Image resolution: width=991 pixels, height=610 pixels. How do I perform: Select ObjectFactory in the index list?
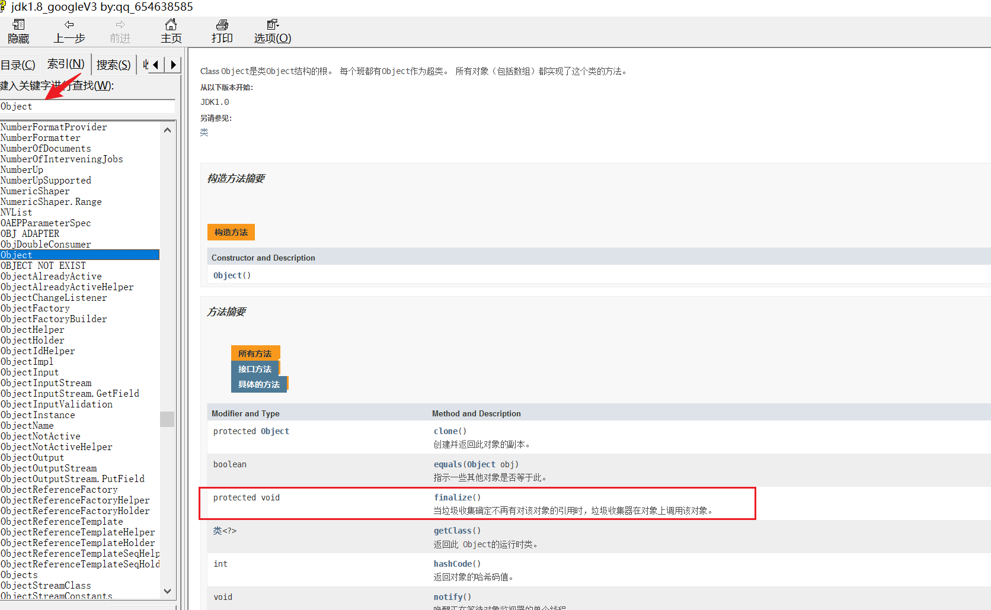[x=35, y=309]
